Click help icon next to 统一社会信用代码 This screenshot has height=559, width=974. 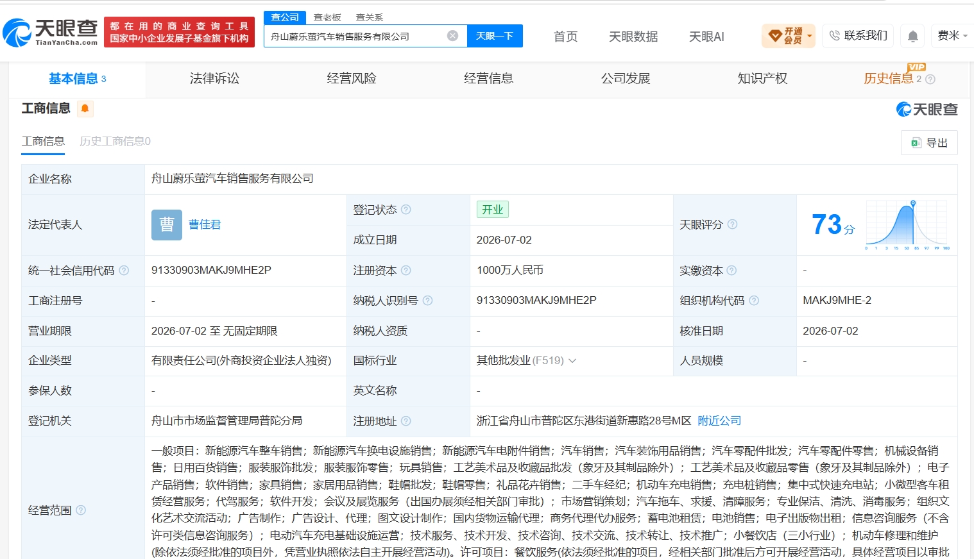(x=124, y=271)
